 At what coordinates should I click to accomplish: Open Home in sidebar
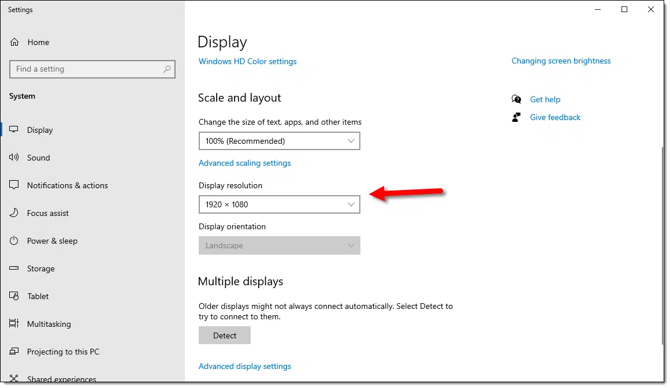(x=38, y=42)
